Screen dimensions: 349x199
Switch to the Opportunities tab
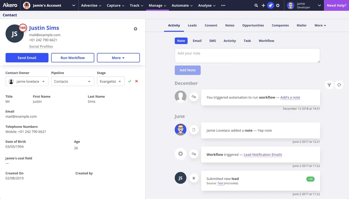(x=253, y=25)
